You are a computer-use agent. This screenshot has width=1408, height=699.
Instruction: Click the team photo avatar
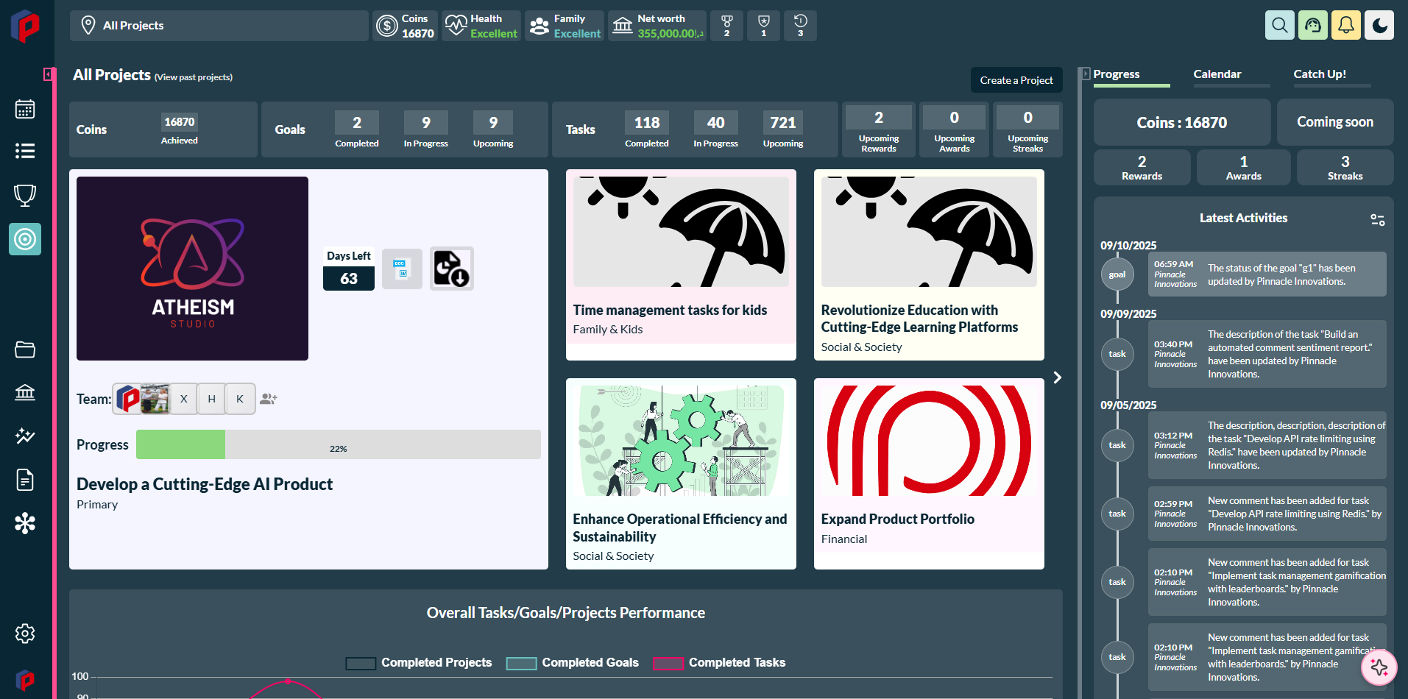point(155,399)
